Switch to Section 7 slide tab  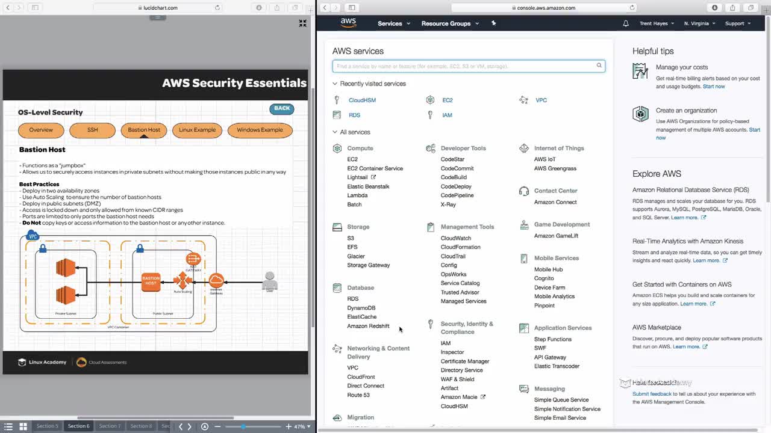110,426
